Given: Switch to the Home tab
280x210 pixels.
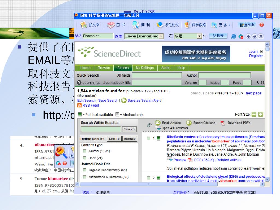Looking at the screenshot, I should point(85,68).
